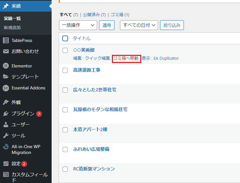The width and height of the screenshot is (240, 183).
Task: Switch to the ゴミ箱 filter view
Action: (x=117, y=15)
